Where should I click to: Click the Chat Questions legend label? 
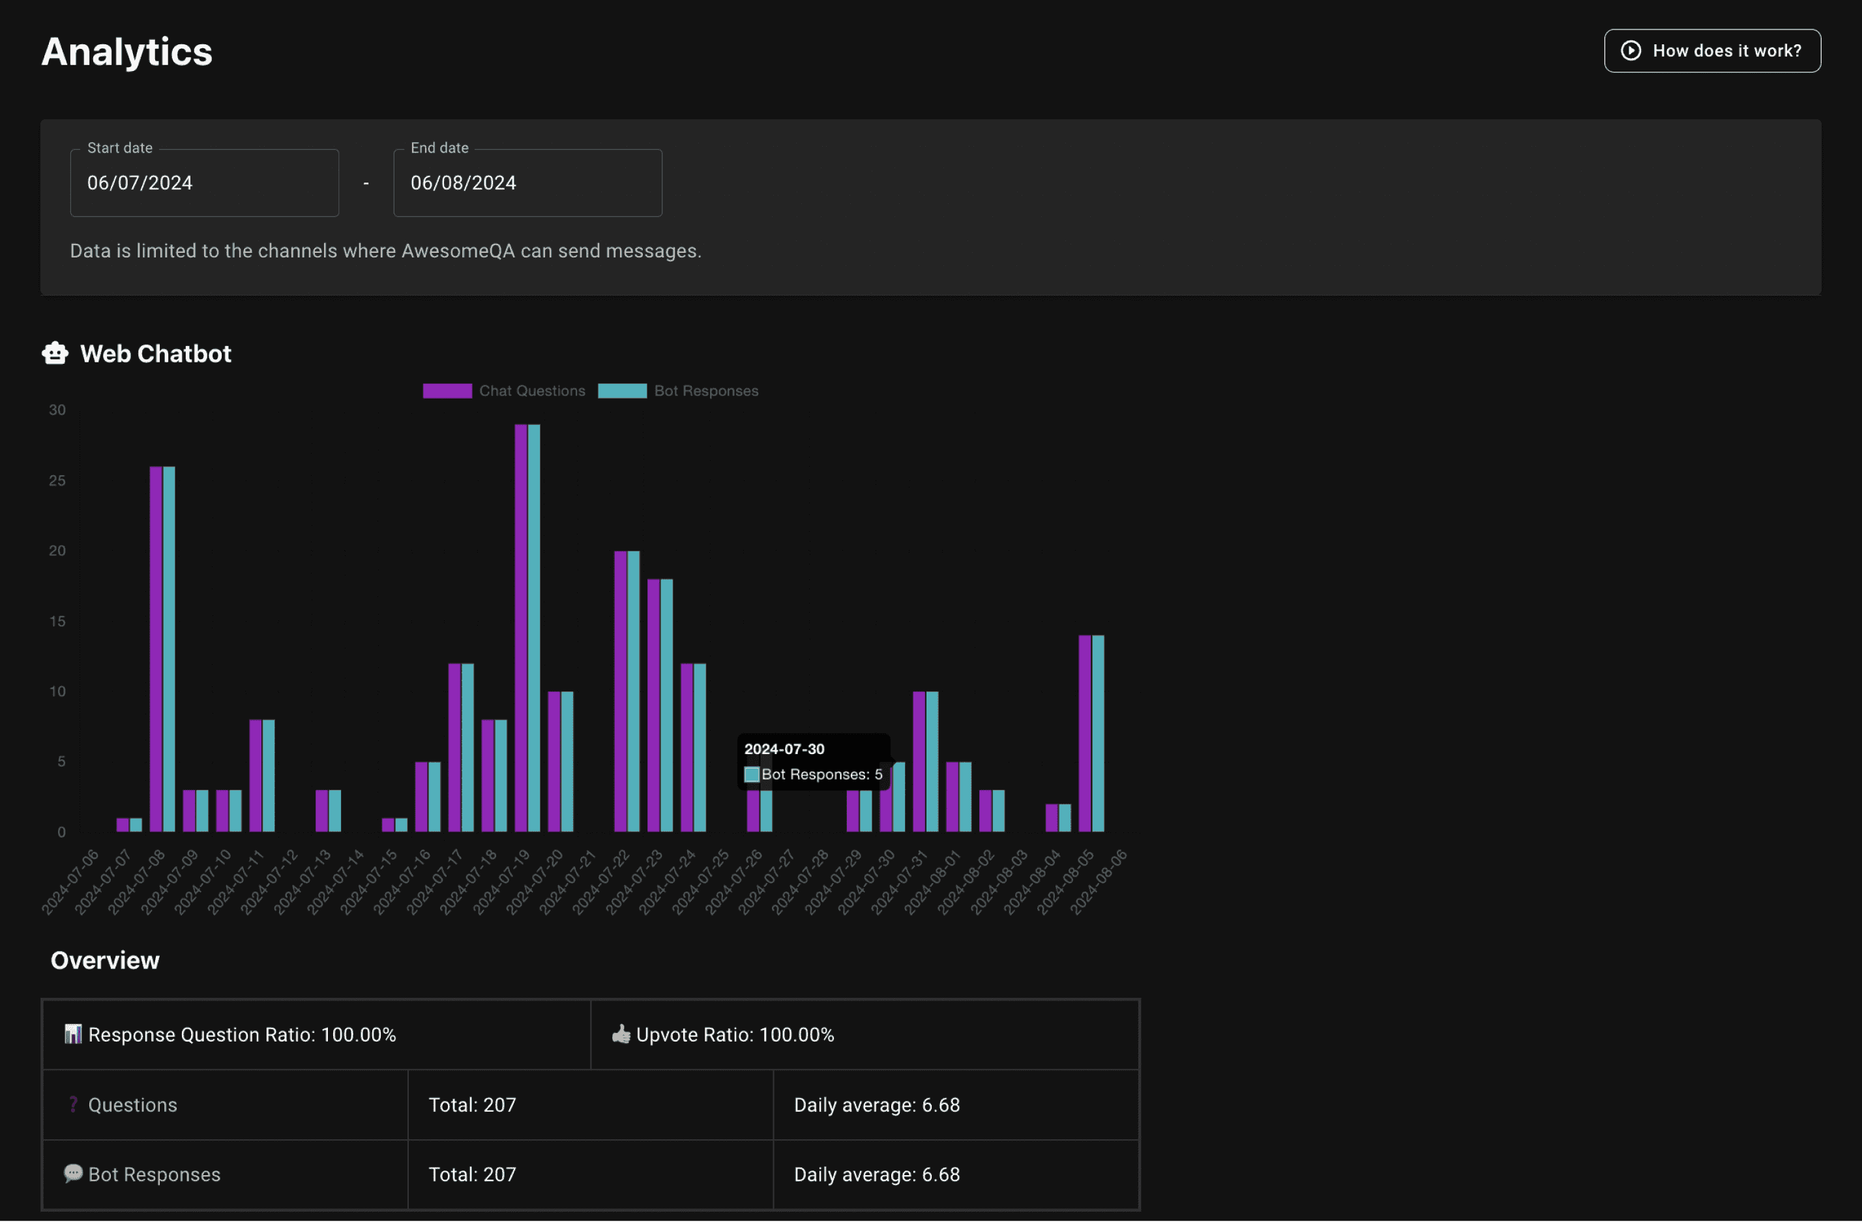[x=532, y=391]
